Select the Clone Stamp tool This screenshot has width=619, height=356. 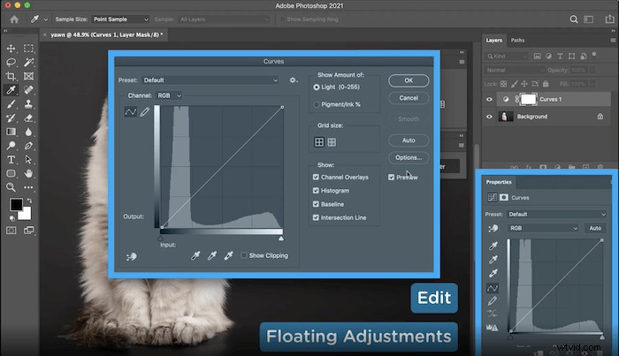tap(28, 104)
